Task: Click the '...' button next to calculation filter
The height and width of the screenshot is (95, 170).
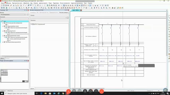Action: [68, 18]
